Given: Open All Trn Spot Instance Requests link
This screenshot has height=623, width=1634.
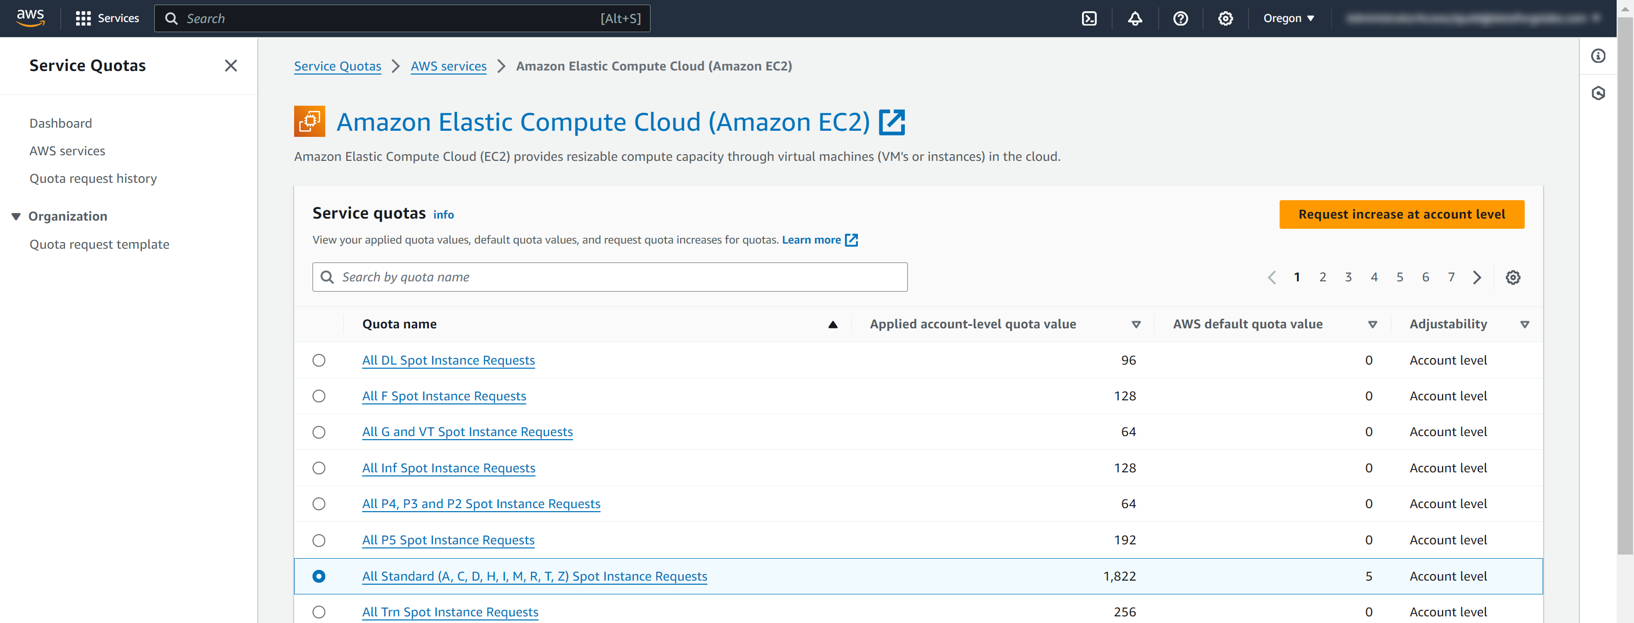Looking at the screenshot, I should [450, 612].
